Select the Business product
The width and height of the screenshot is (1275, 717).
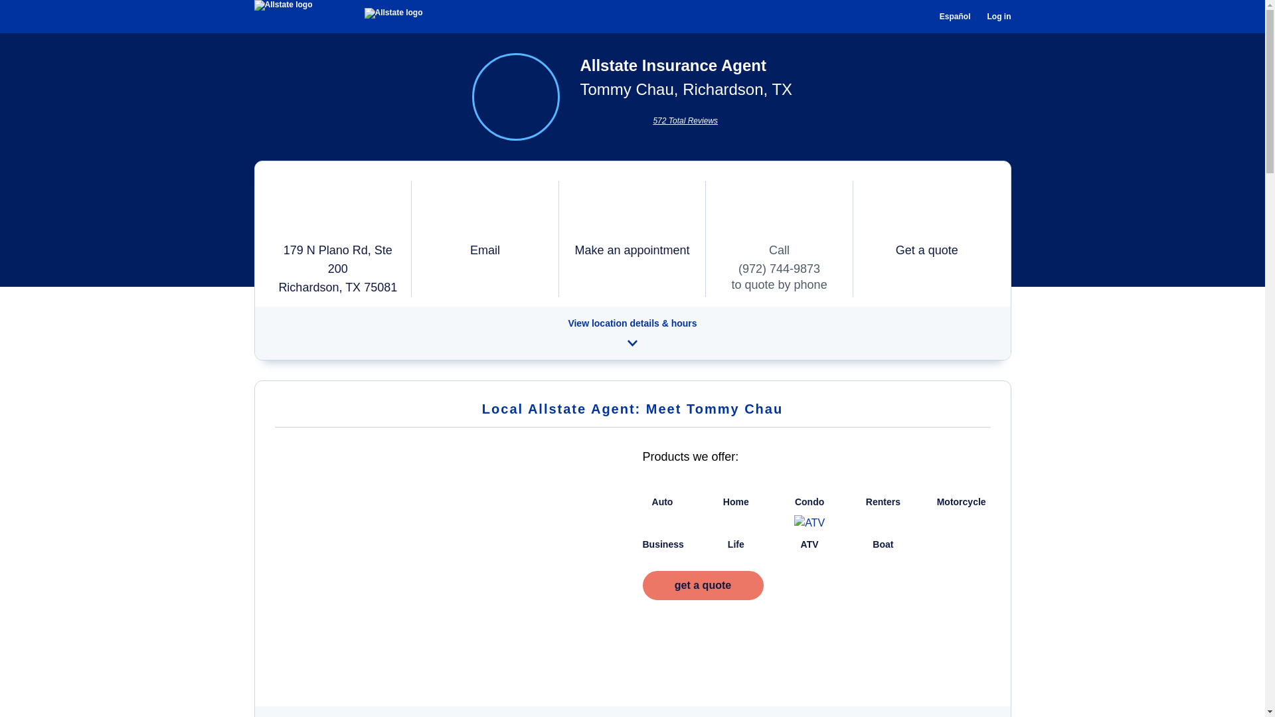(662, 544)
